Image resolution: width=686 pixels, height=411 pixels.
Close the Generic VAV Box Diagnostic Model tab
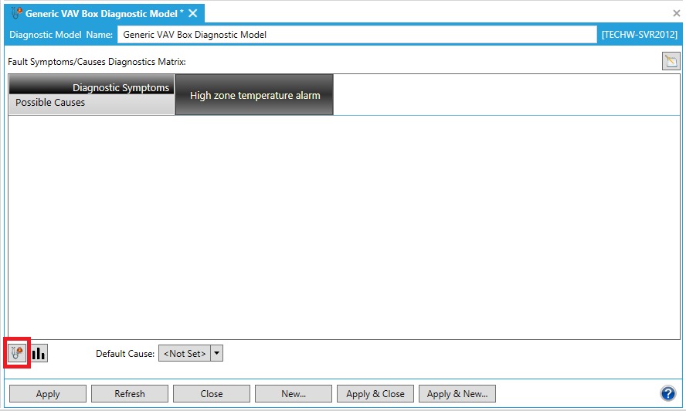pyautogui.click(x=193, y=13)
